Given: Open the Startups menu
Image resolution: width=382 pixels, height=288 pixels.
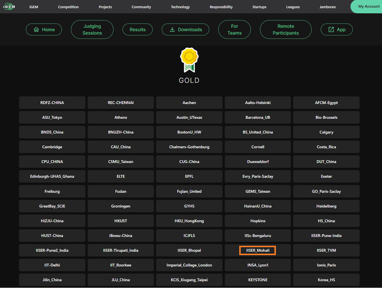Looking at the screenshot, I should pyautogui.click(x=259, y=7).
